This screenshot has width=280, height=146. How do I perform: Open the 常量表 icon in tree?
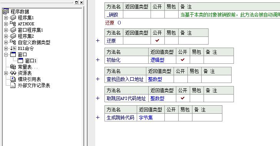13,67
